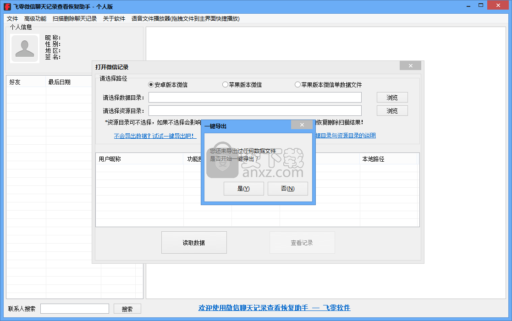This screenshot has height=321, width=512.
Task: Close the 打开微信记录 dialog
Action: tap(410, 65)
